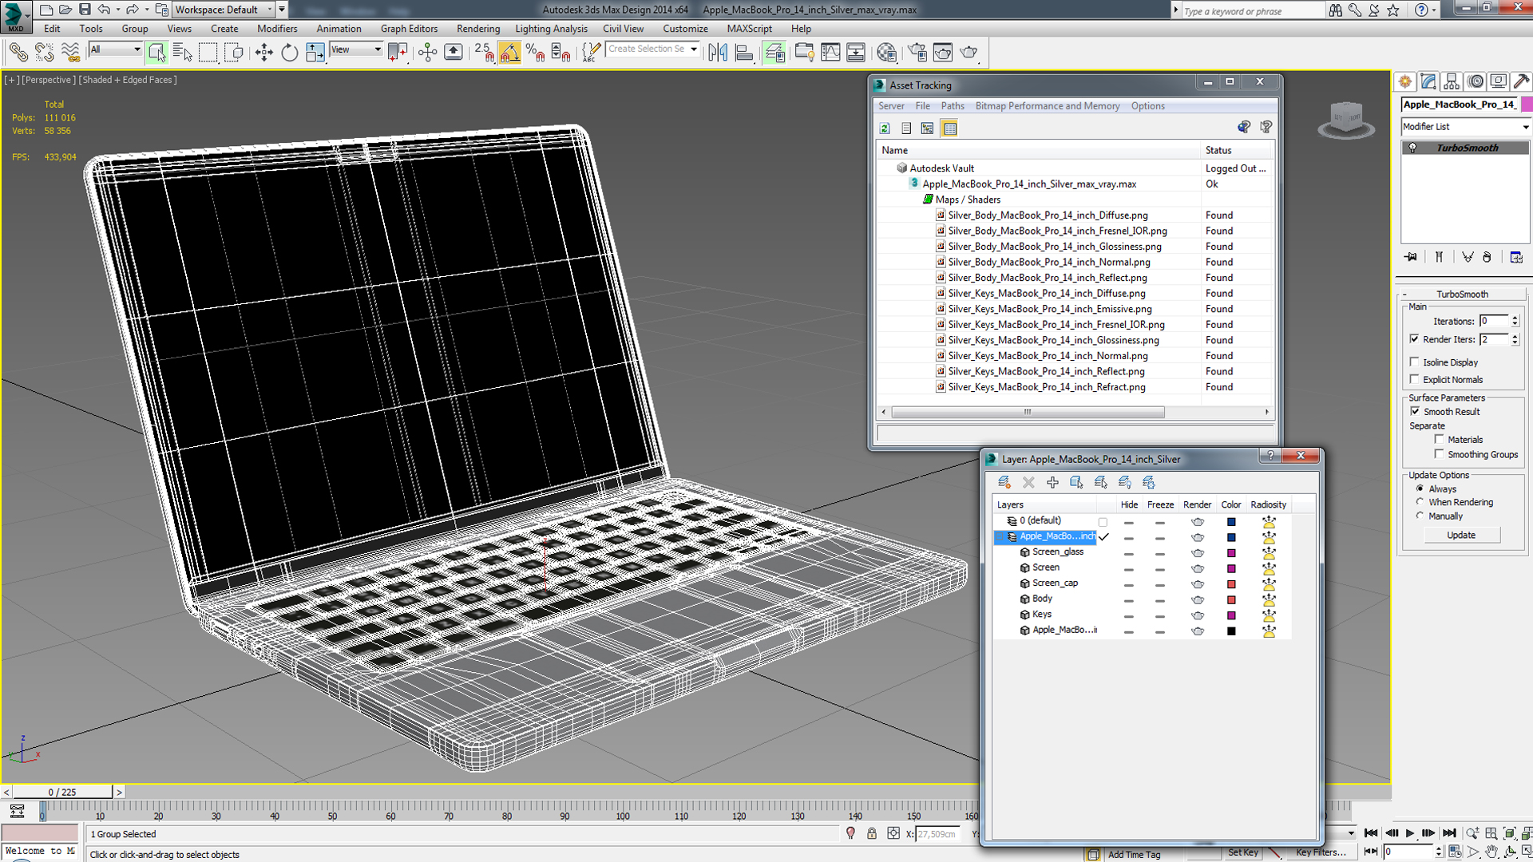Open the Render Setup teapot icon

point(917,53)
